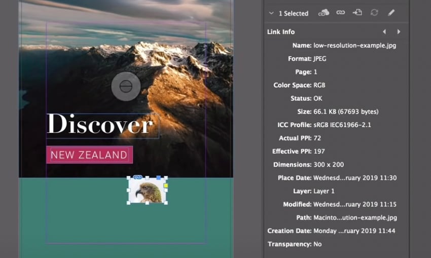Click the Color Space value RGB
Image resolution: width=431 pixels, height=258 pixels.
point(319,85)
